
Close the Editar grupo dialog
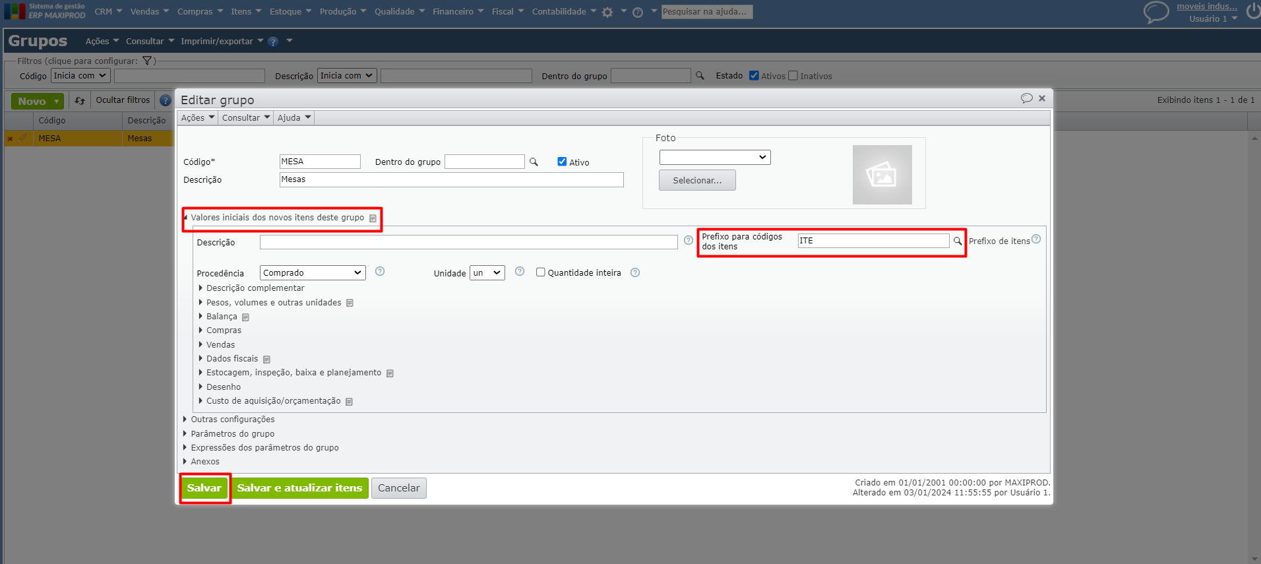(1042, 98)
